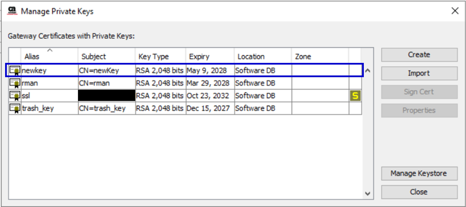Click the Subject column header

point(94,56)
